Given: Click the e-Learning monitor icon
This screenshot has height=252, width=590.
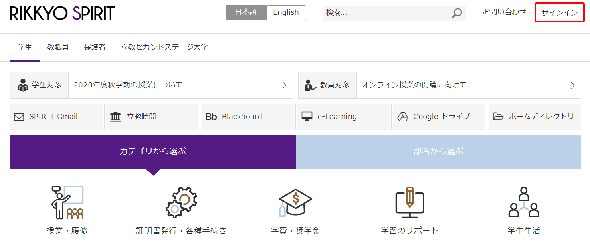Looking at the screenshot, I should [307, 117].
